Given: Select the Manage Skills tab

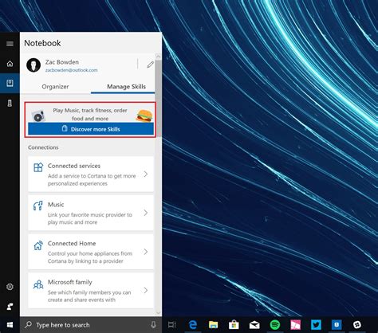Looking at the screenshot, I should [x=126, y=87].
